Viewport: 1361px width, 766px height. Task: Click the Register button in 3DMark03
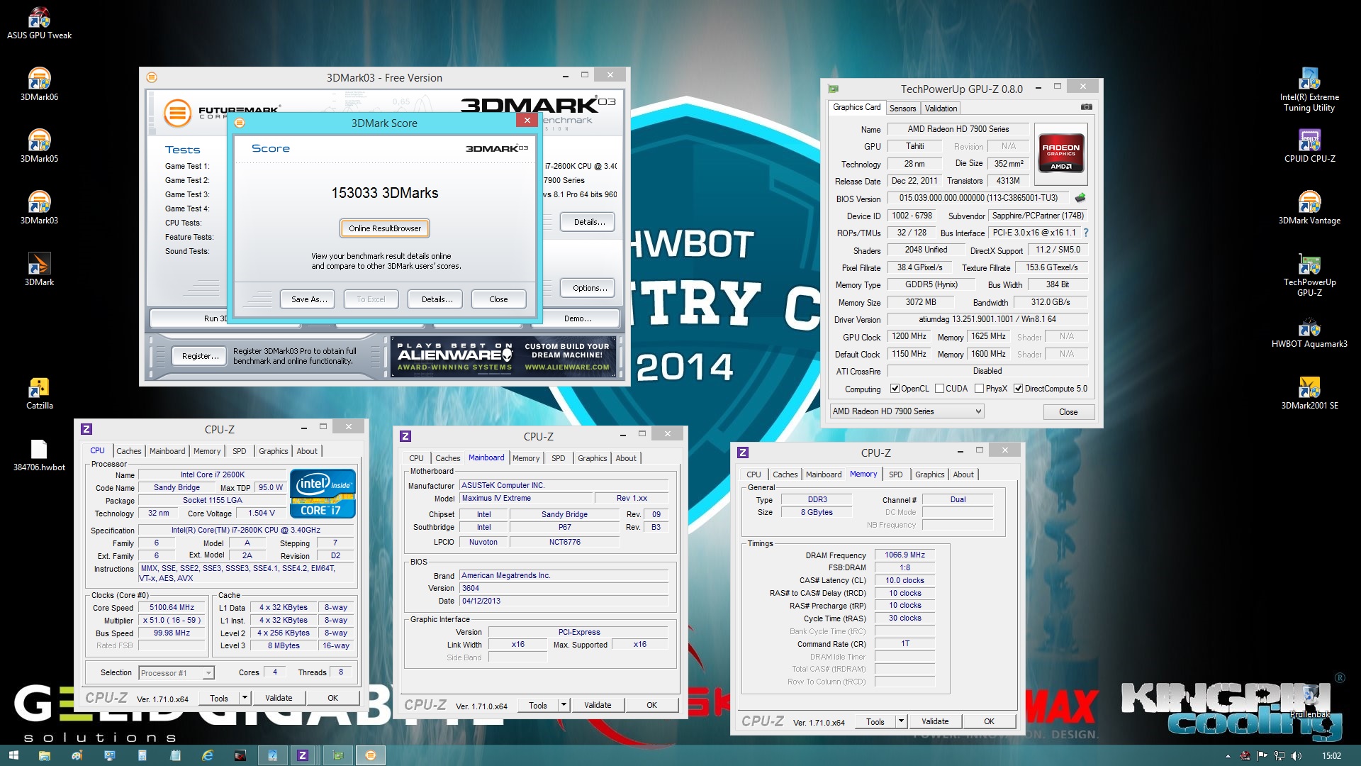tap(200, 356)
